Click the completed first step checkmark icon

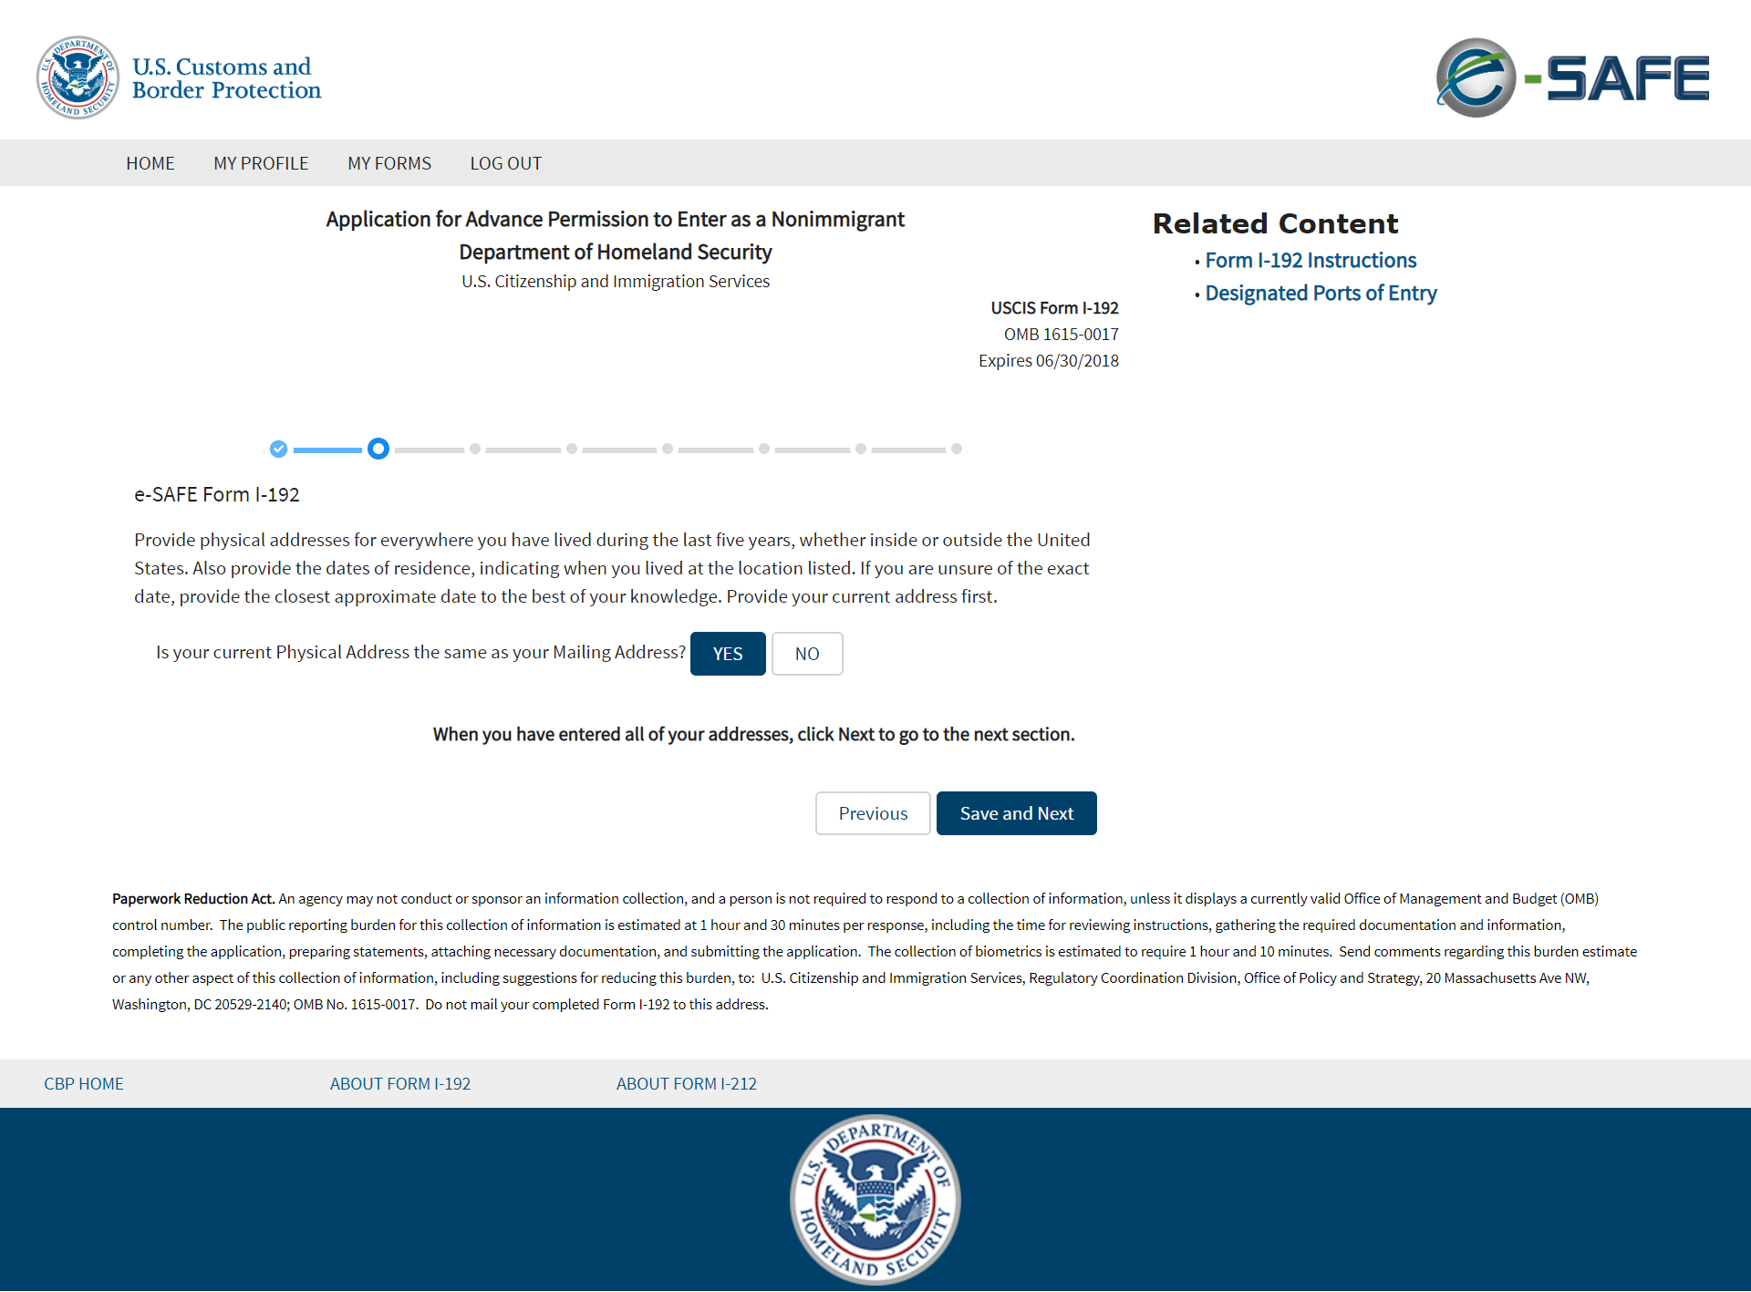279,449
